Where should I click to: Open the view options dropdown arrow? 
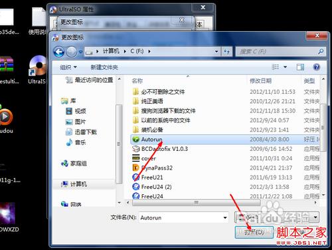[285, 67]
